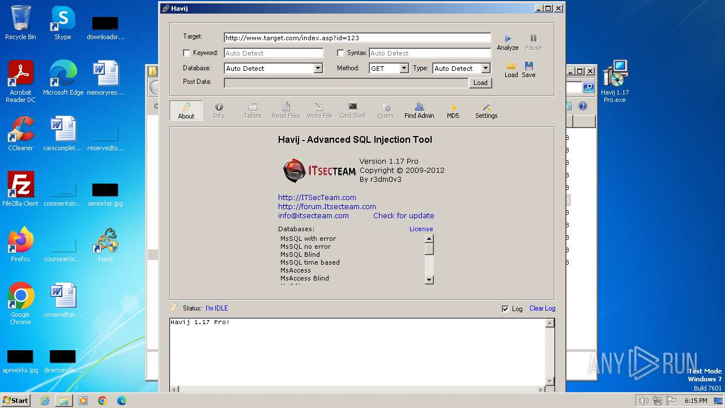Select MsSQL time based list entry
725x408 pixels.
310,262
